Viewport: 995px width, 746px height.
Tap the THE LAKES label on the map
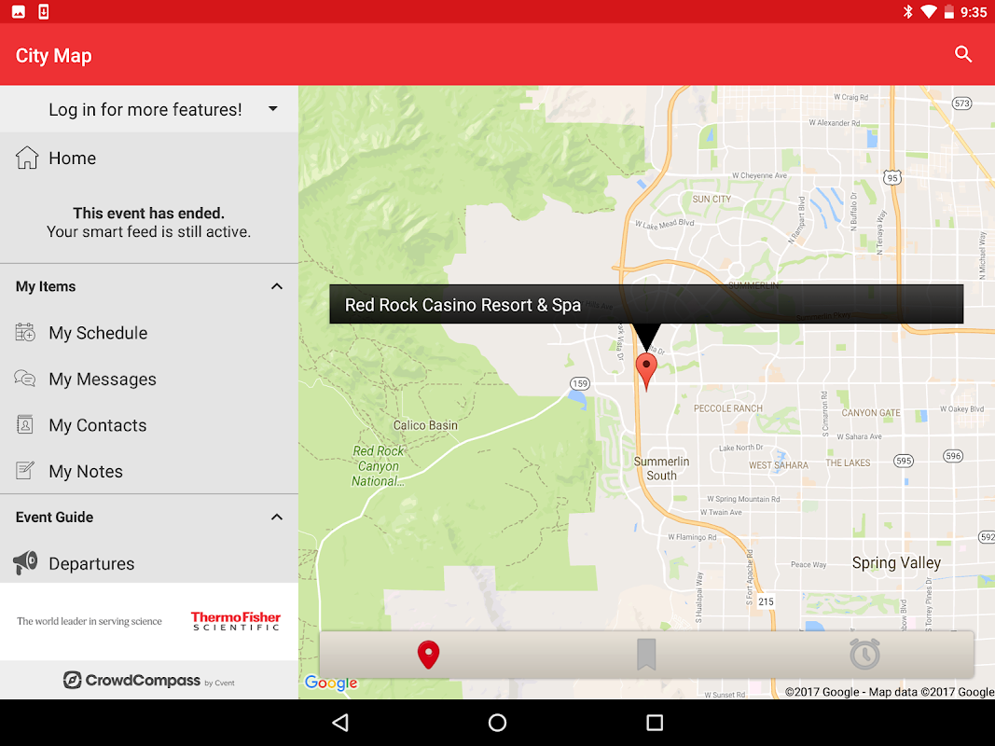click(848, 463)
